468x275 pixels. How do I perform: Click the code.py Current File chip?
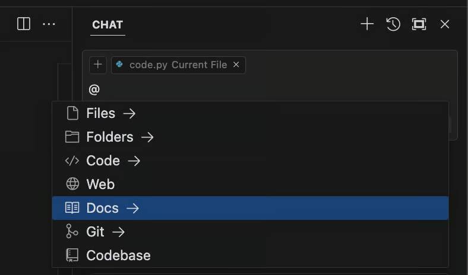coord(172,65)
